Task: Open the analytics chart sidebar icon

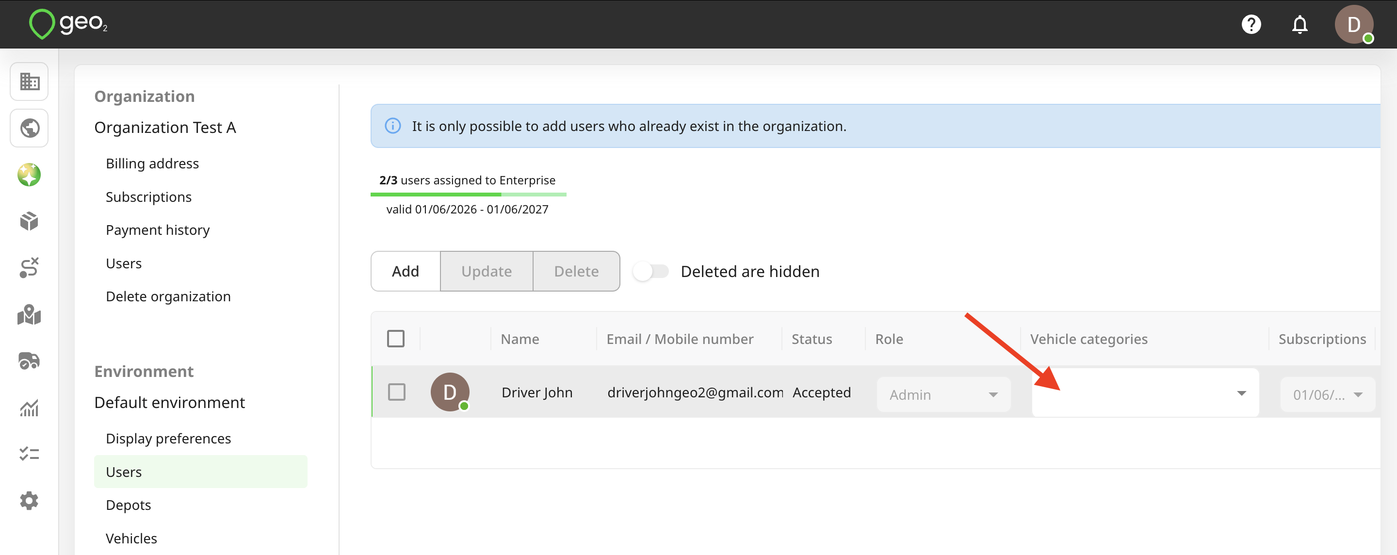Action: tap(29, 408)
